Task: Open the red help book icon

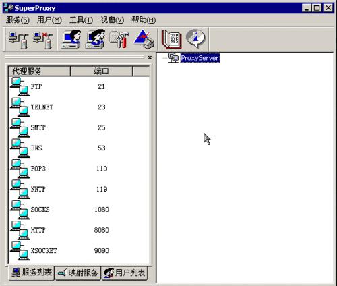Action: click(x=172, y=39)
